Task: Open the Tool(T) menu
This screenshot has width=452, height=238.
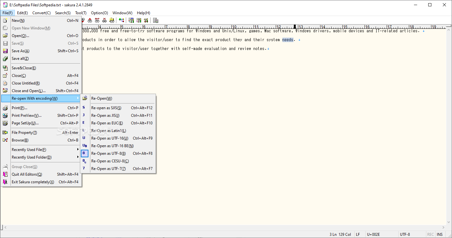Action: pyautogui.click(x=81, y=13)
